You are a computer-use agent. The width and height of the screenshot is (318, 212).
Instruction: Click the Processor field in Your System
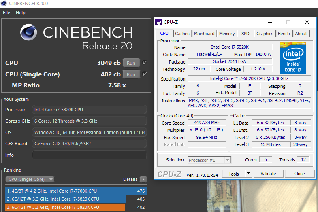90,110
